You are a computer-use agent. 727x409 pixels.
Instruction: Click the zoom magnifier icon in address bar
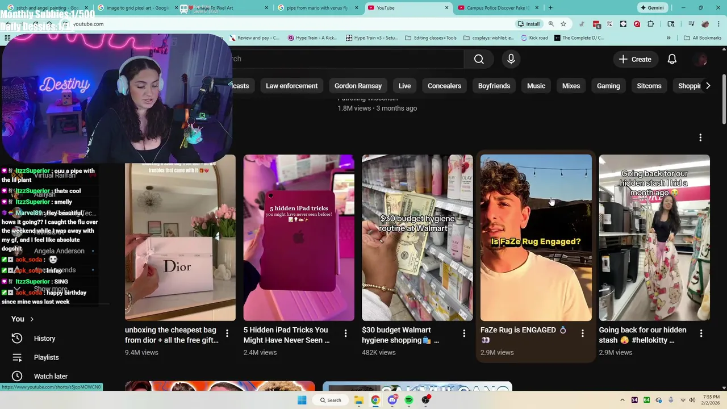(551, 24)
